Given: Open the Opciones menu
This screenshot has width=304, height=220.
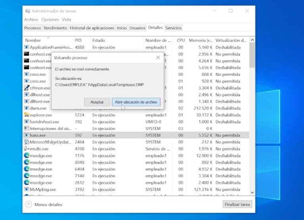Looking at the screenshot, I should pos(50,19).
